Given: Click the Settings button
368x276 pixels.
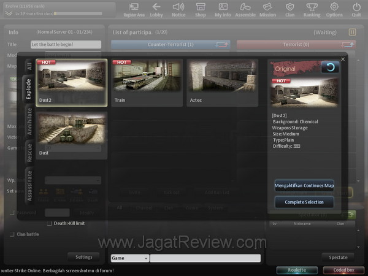Looking at the screenshot, I should click(x=84, y=257).
